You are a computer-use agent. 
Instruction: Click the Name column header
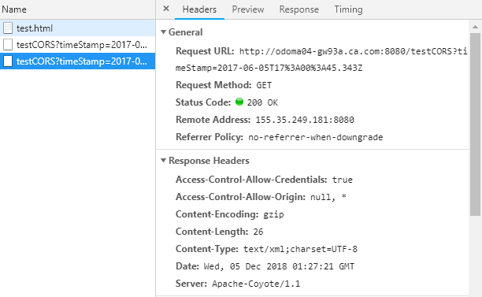point(14,9)
